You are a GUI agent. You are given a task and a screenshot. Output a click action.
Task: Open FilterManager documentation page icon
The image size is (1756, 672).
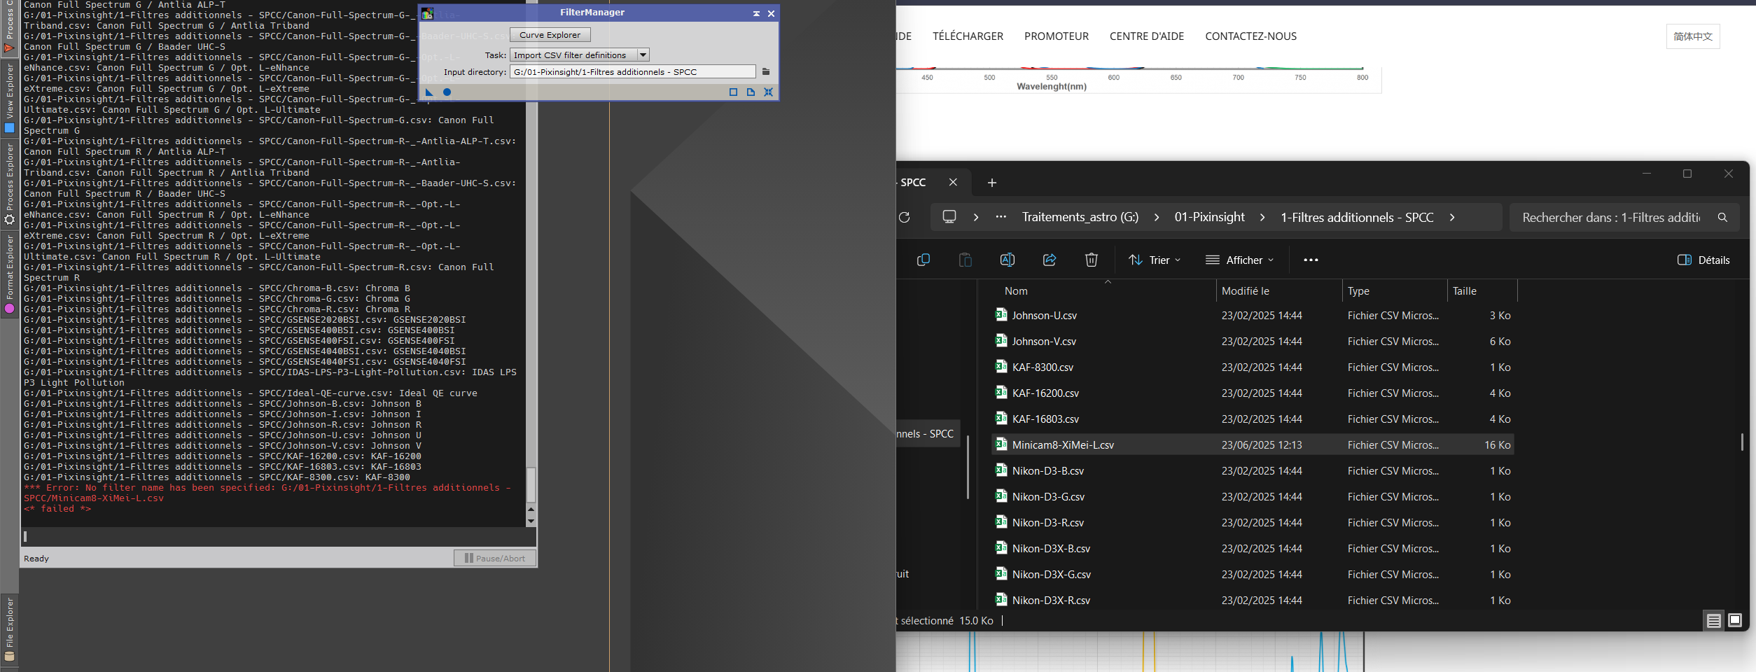click(x=751, y=92)
